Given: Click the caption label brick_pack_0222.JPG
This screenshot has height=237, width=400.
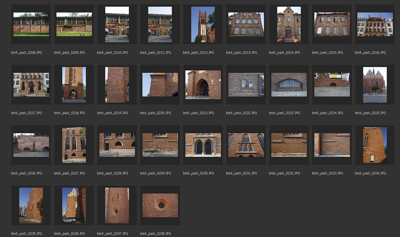Looking at the screenshot, I should [241, 113].
